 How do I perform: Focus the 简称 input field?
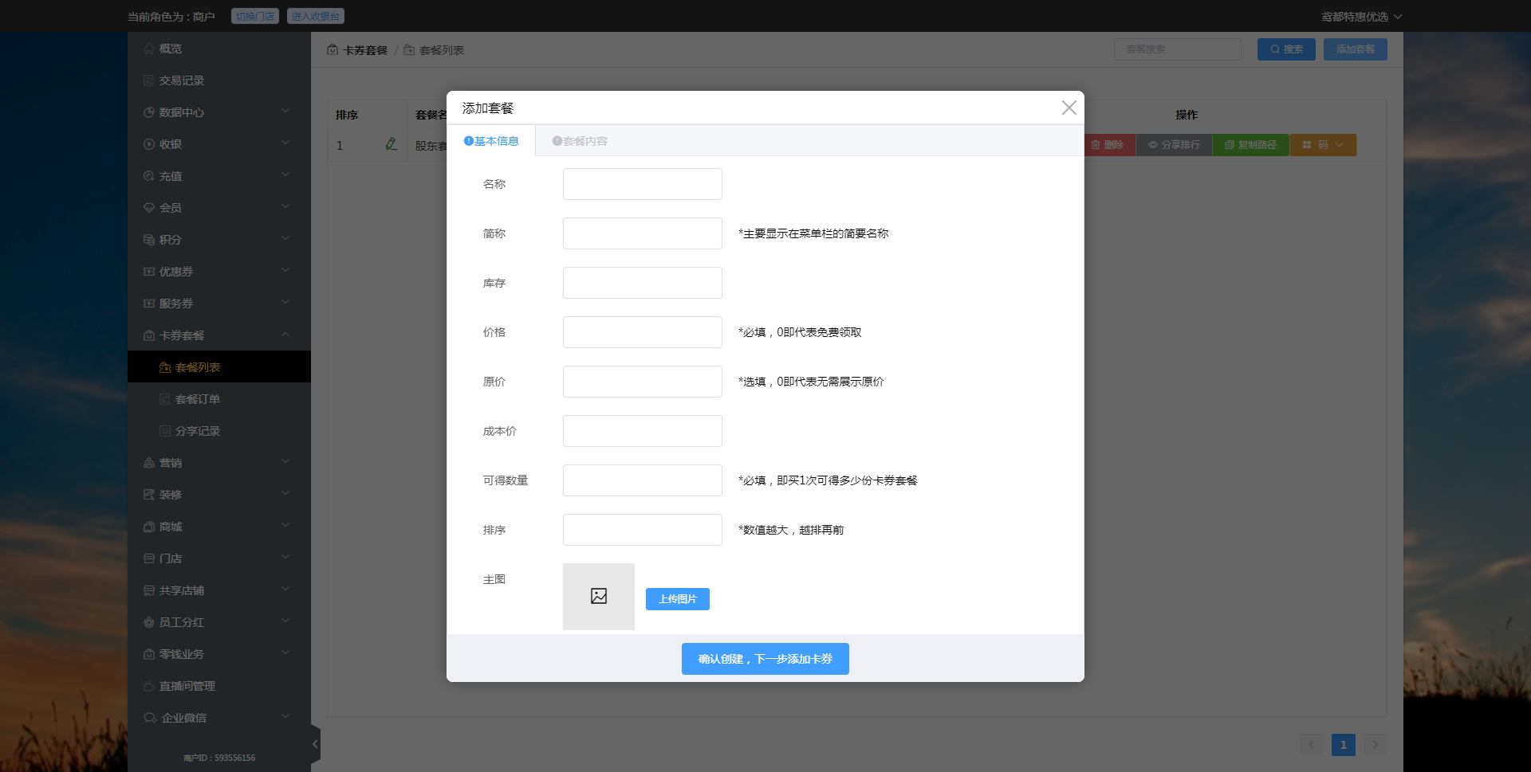(x=643, y=233)
